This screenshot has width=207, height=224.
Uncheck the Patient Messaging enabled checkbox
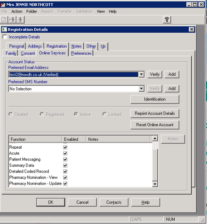[65, 159]
